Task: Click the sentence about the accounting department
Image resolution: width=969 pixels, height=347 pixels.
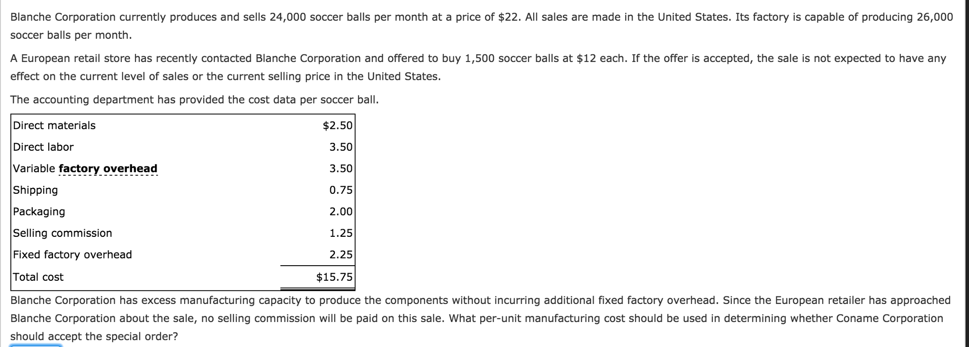Action: 194,100
